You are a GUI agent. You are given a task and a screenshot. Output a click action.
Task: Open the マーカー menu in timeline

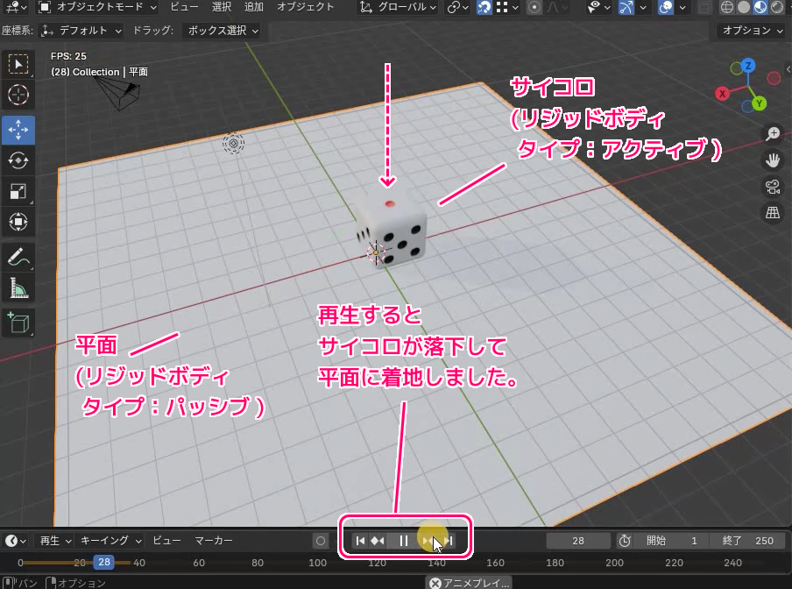214,541
